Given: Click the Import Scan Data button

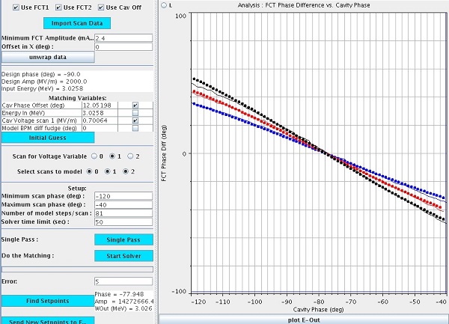Looking at the screenshot, I should click(76, 23).
